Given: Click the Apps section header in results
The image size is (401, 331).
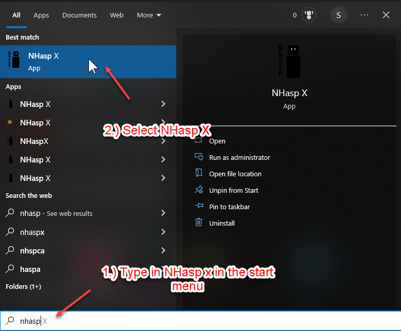Looking at the screenshot, I should (13, 87).
